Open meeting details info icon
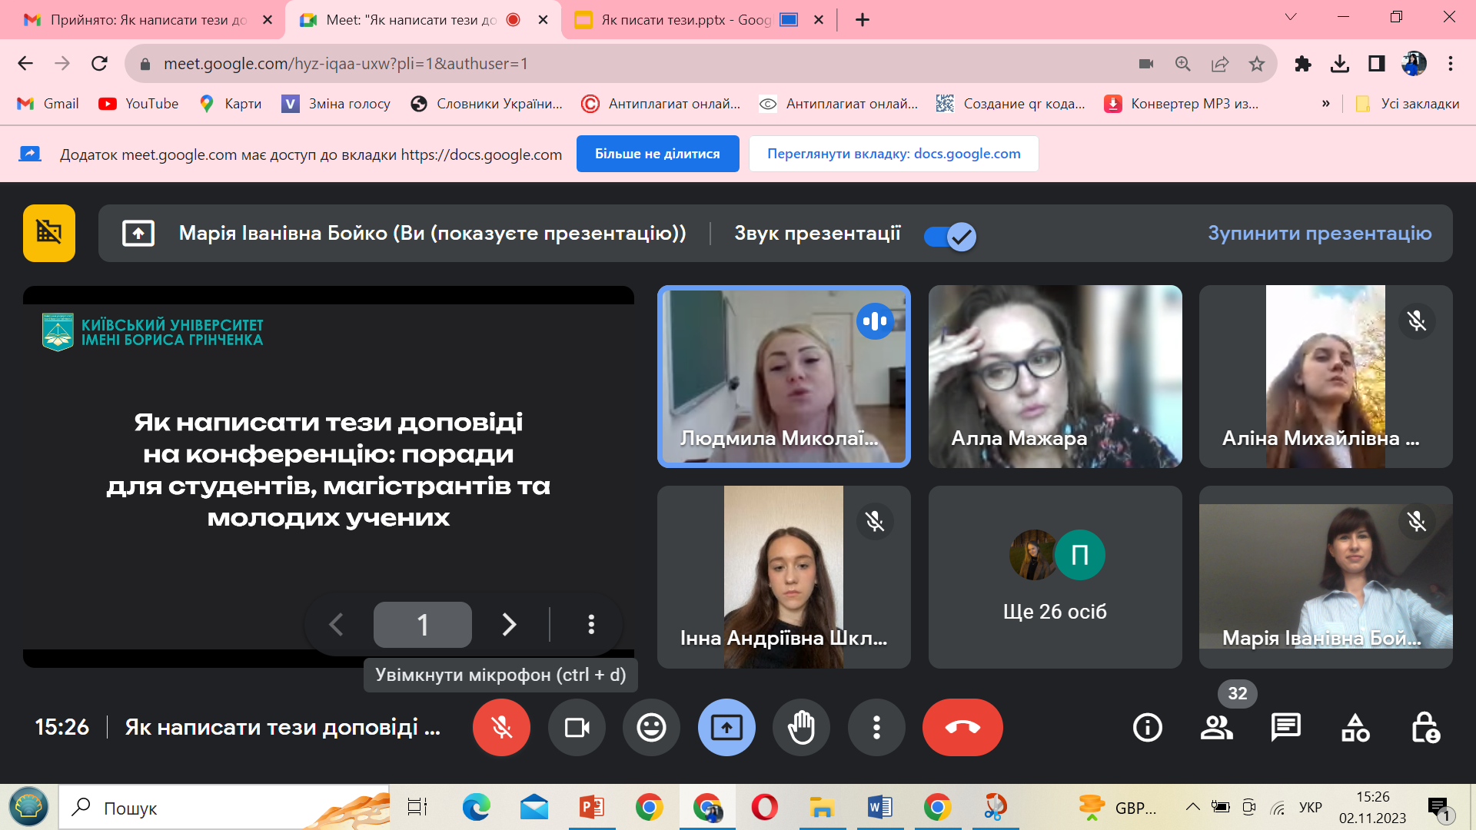Image resolution: width=1476 pixels, height=830 pixels. [1147, 727]
